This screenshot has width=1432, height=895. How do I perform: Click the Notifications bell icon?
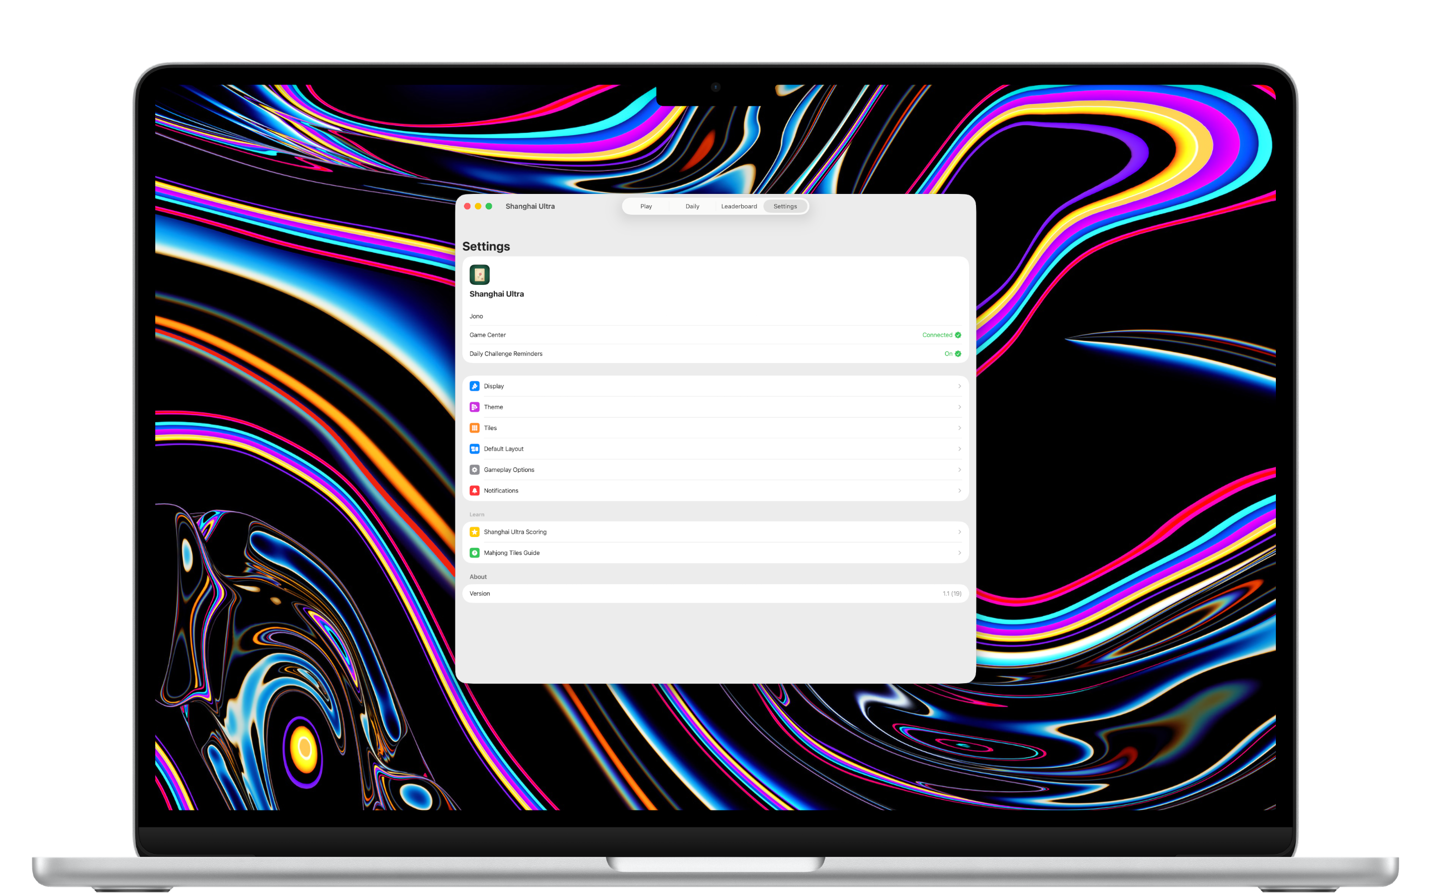tap(474, 490)
